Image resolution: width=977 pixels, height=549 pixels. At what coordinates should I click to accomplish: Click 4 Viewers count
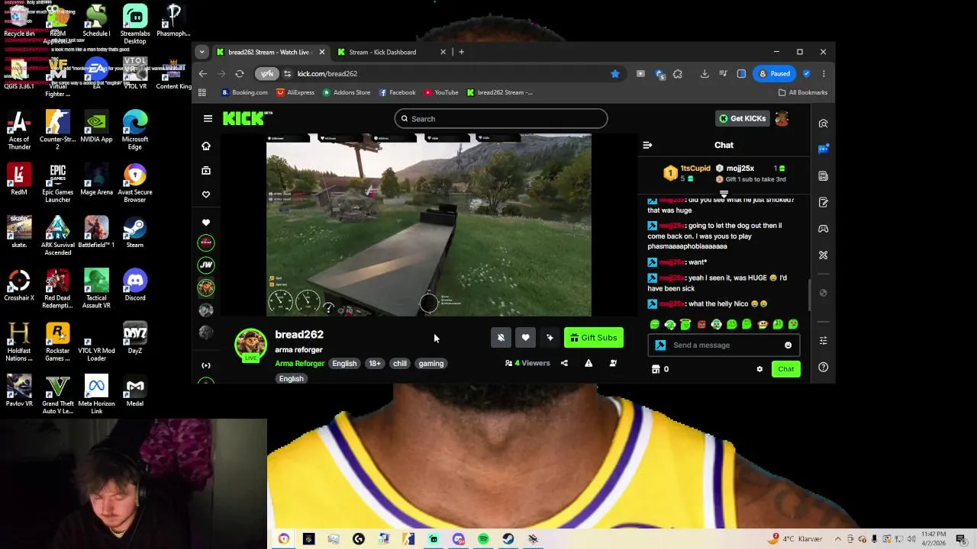[x=527, y=363]
